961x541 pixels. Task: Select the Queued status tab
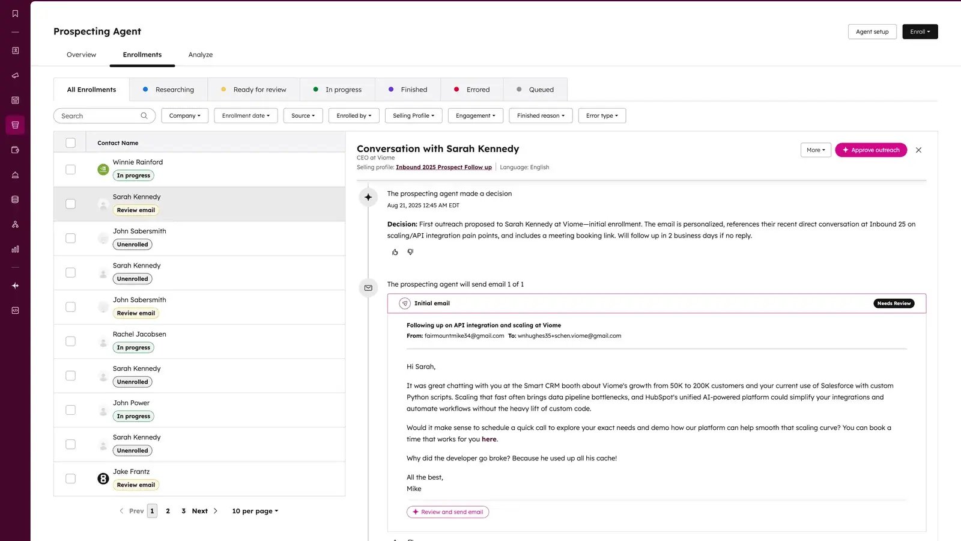click(535, 90)
